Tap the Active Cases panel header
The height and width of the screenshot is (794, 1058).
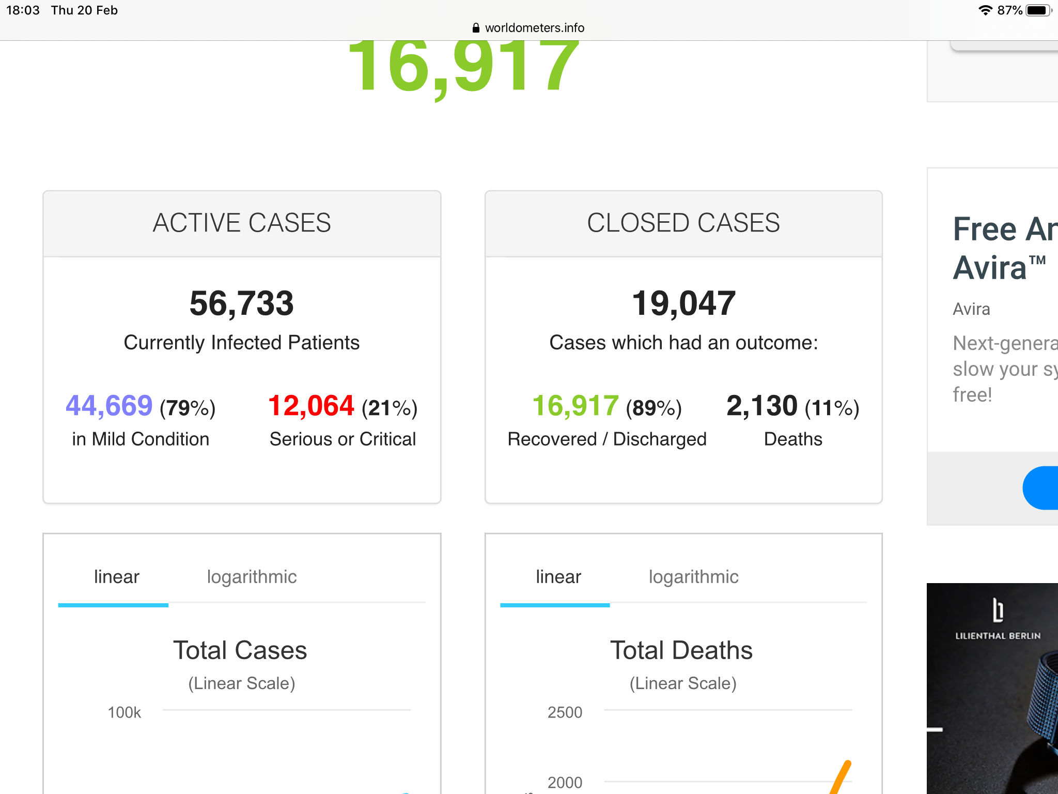[242, 223]
